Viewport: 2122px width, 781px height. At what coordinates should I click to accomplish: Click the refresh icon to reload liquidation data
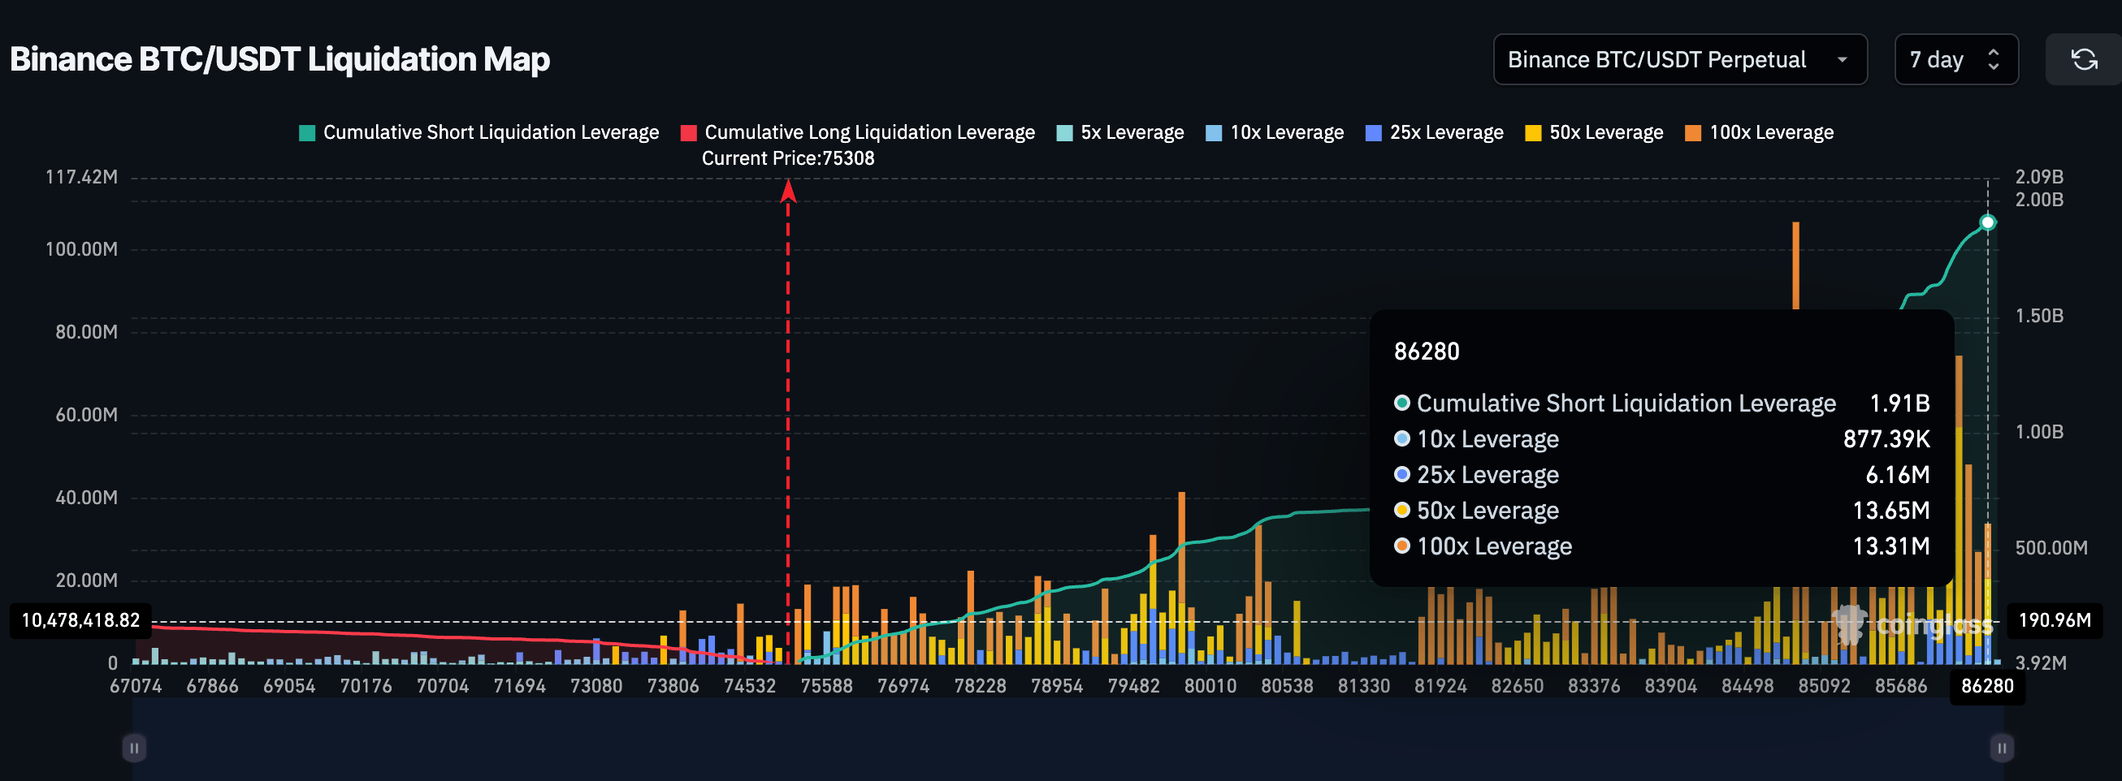2085,58
